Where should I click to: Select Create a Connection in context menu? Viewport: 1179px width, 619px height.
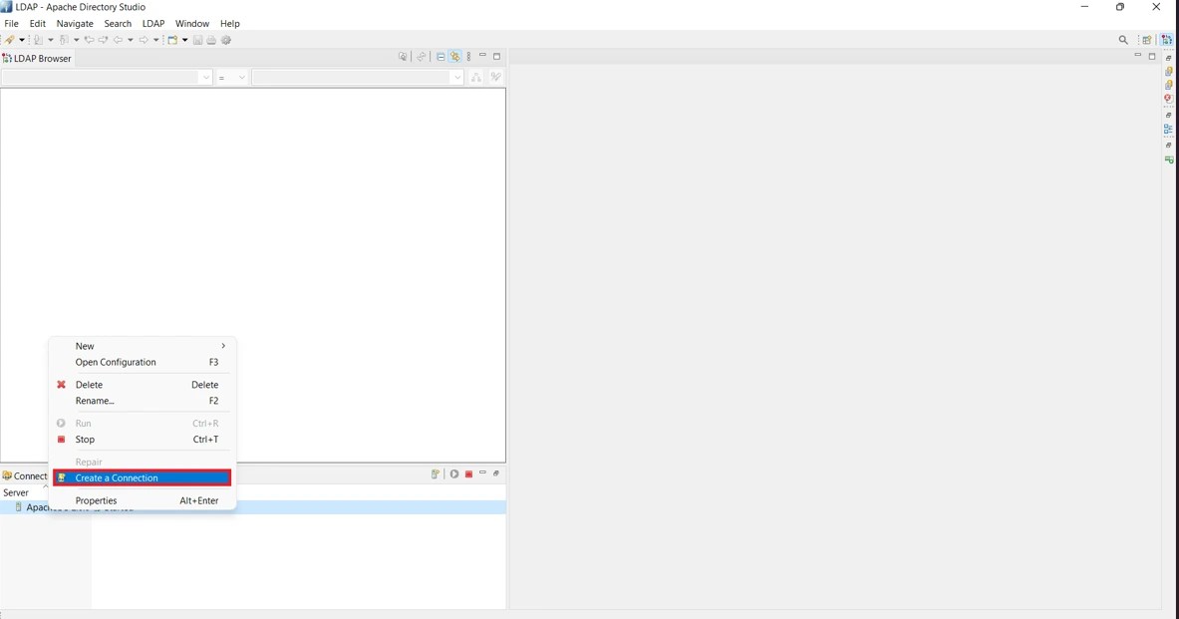pyautogui.click(x=143, y=477)
